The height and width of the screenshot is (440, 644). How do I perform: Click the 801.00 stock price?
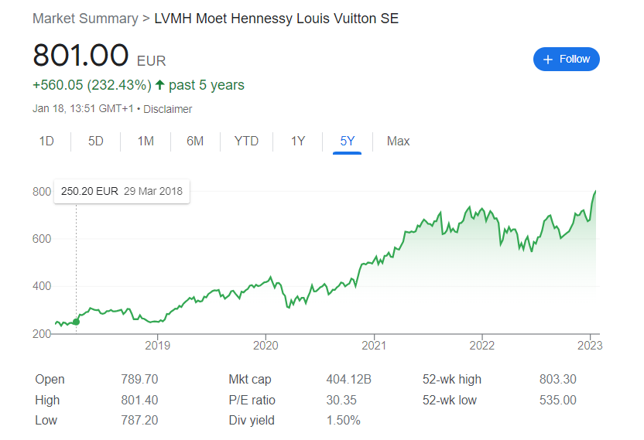[80, 56]
